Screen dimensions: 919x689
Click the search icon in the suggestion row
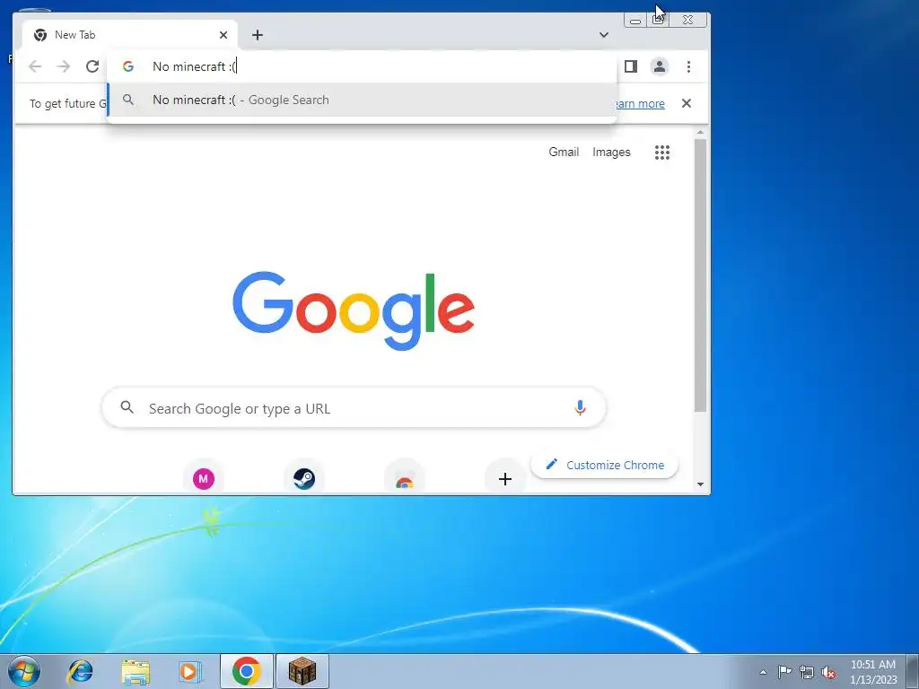pos(127,100)
